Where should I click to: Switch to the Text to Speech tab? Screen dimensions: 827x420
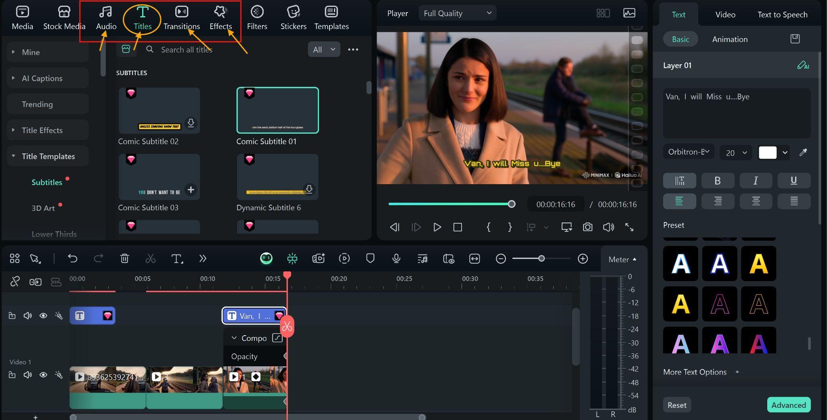[x=782, y=15]
